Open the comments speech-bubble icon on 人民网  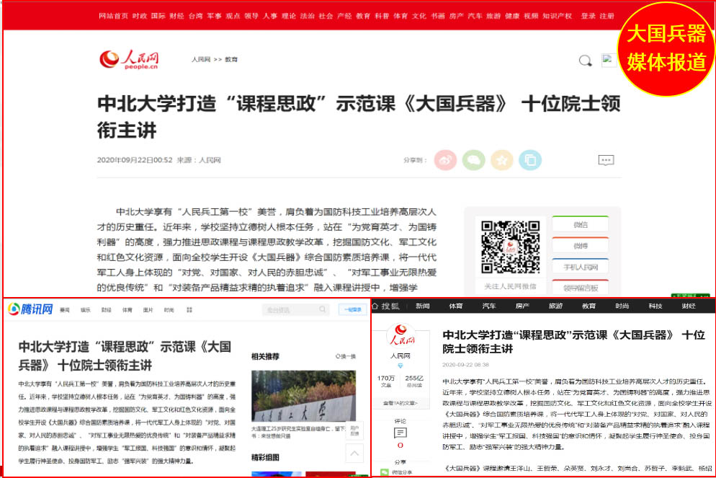point(606,160)
